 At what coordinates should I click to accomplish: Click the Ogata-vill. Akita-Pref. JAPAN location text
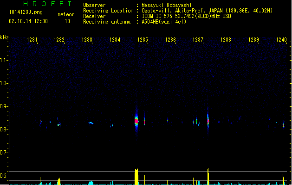pyautogui.click(x=182, y=11)
